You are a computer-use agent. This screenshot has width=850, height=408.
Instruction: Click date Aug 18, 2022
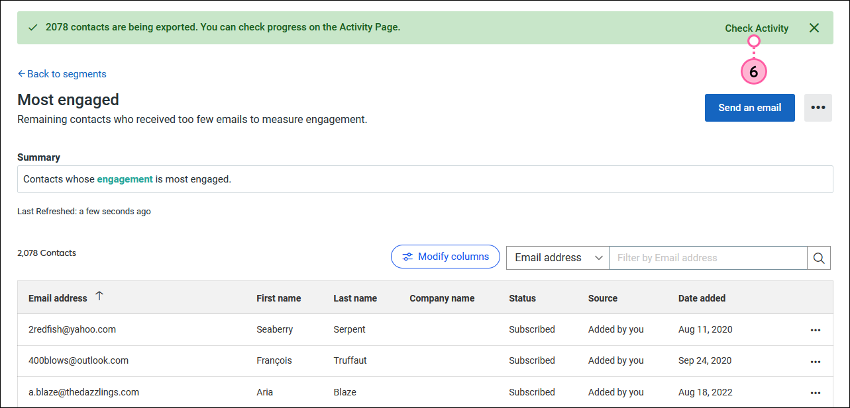click(705, 392)
